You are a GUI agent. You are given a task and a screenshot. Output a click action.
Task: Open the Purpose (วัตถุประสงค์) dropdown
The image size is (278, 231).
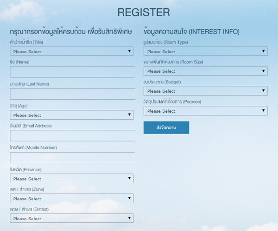point(205,111)
